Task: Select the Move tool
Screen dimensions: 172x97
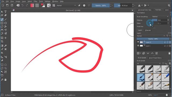Action: 5,38
